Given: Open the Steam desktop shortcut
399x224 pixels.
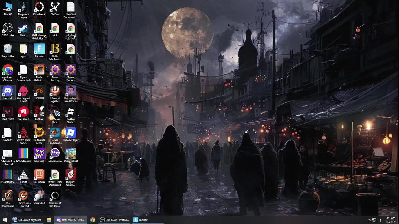Looking at the screenshot, I should (x=23, y=30).
